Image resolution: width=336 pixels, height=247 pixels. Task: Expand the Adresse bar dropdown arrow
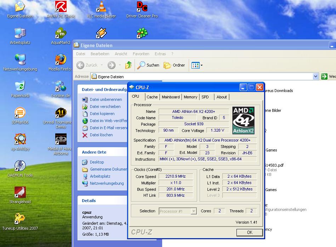(x=315, y=76)
